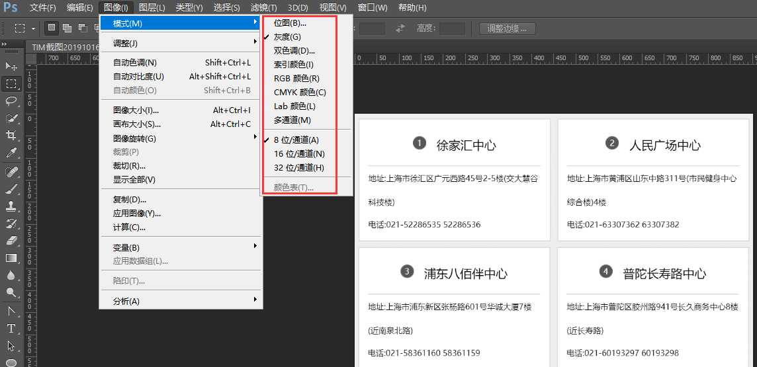Select the Lasso tool

(11, 101)
